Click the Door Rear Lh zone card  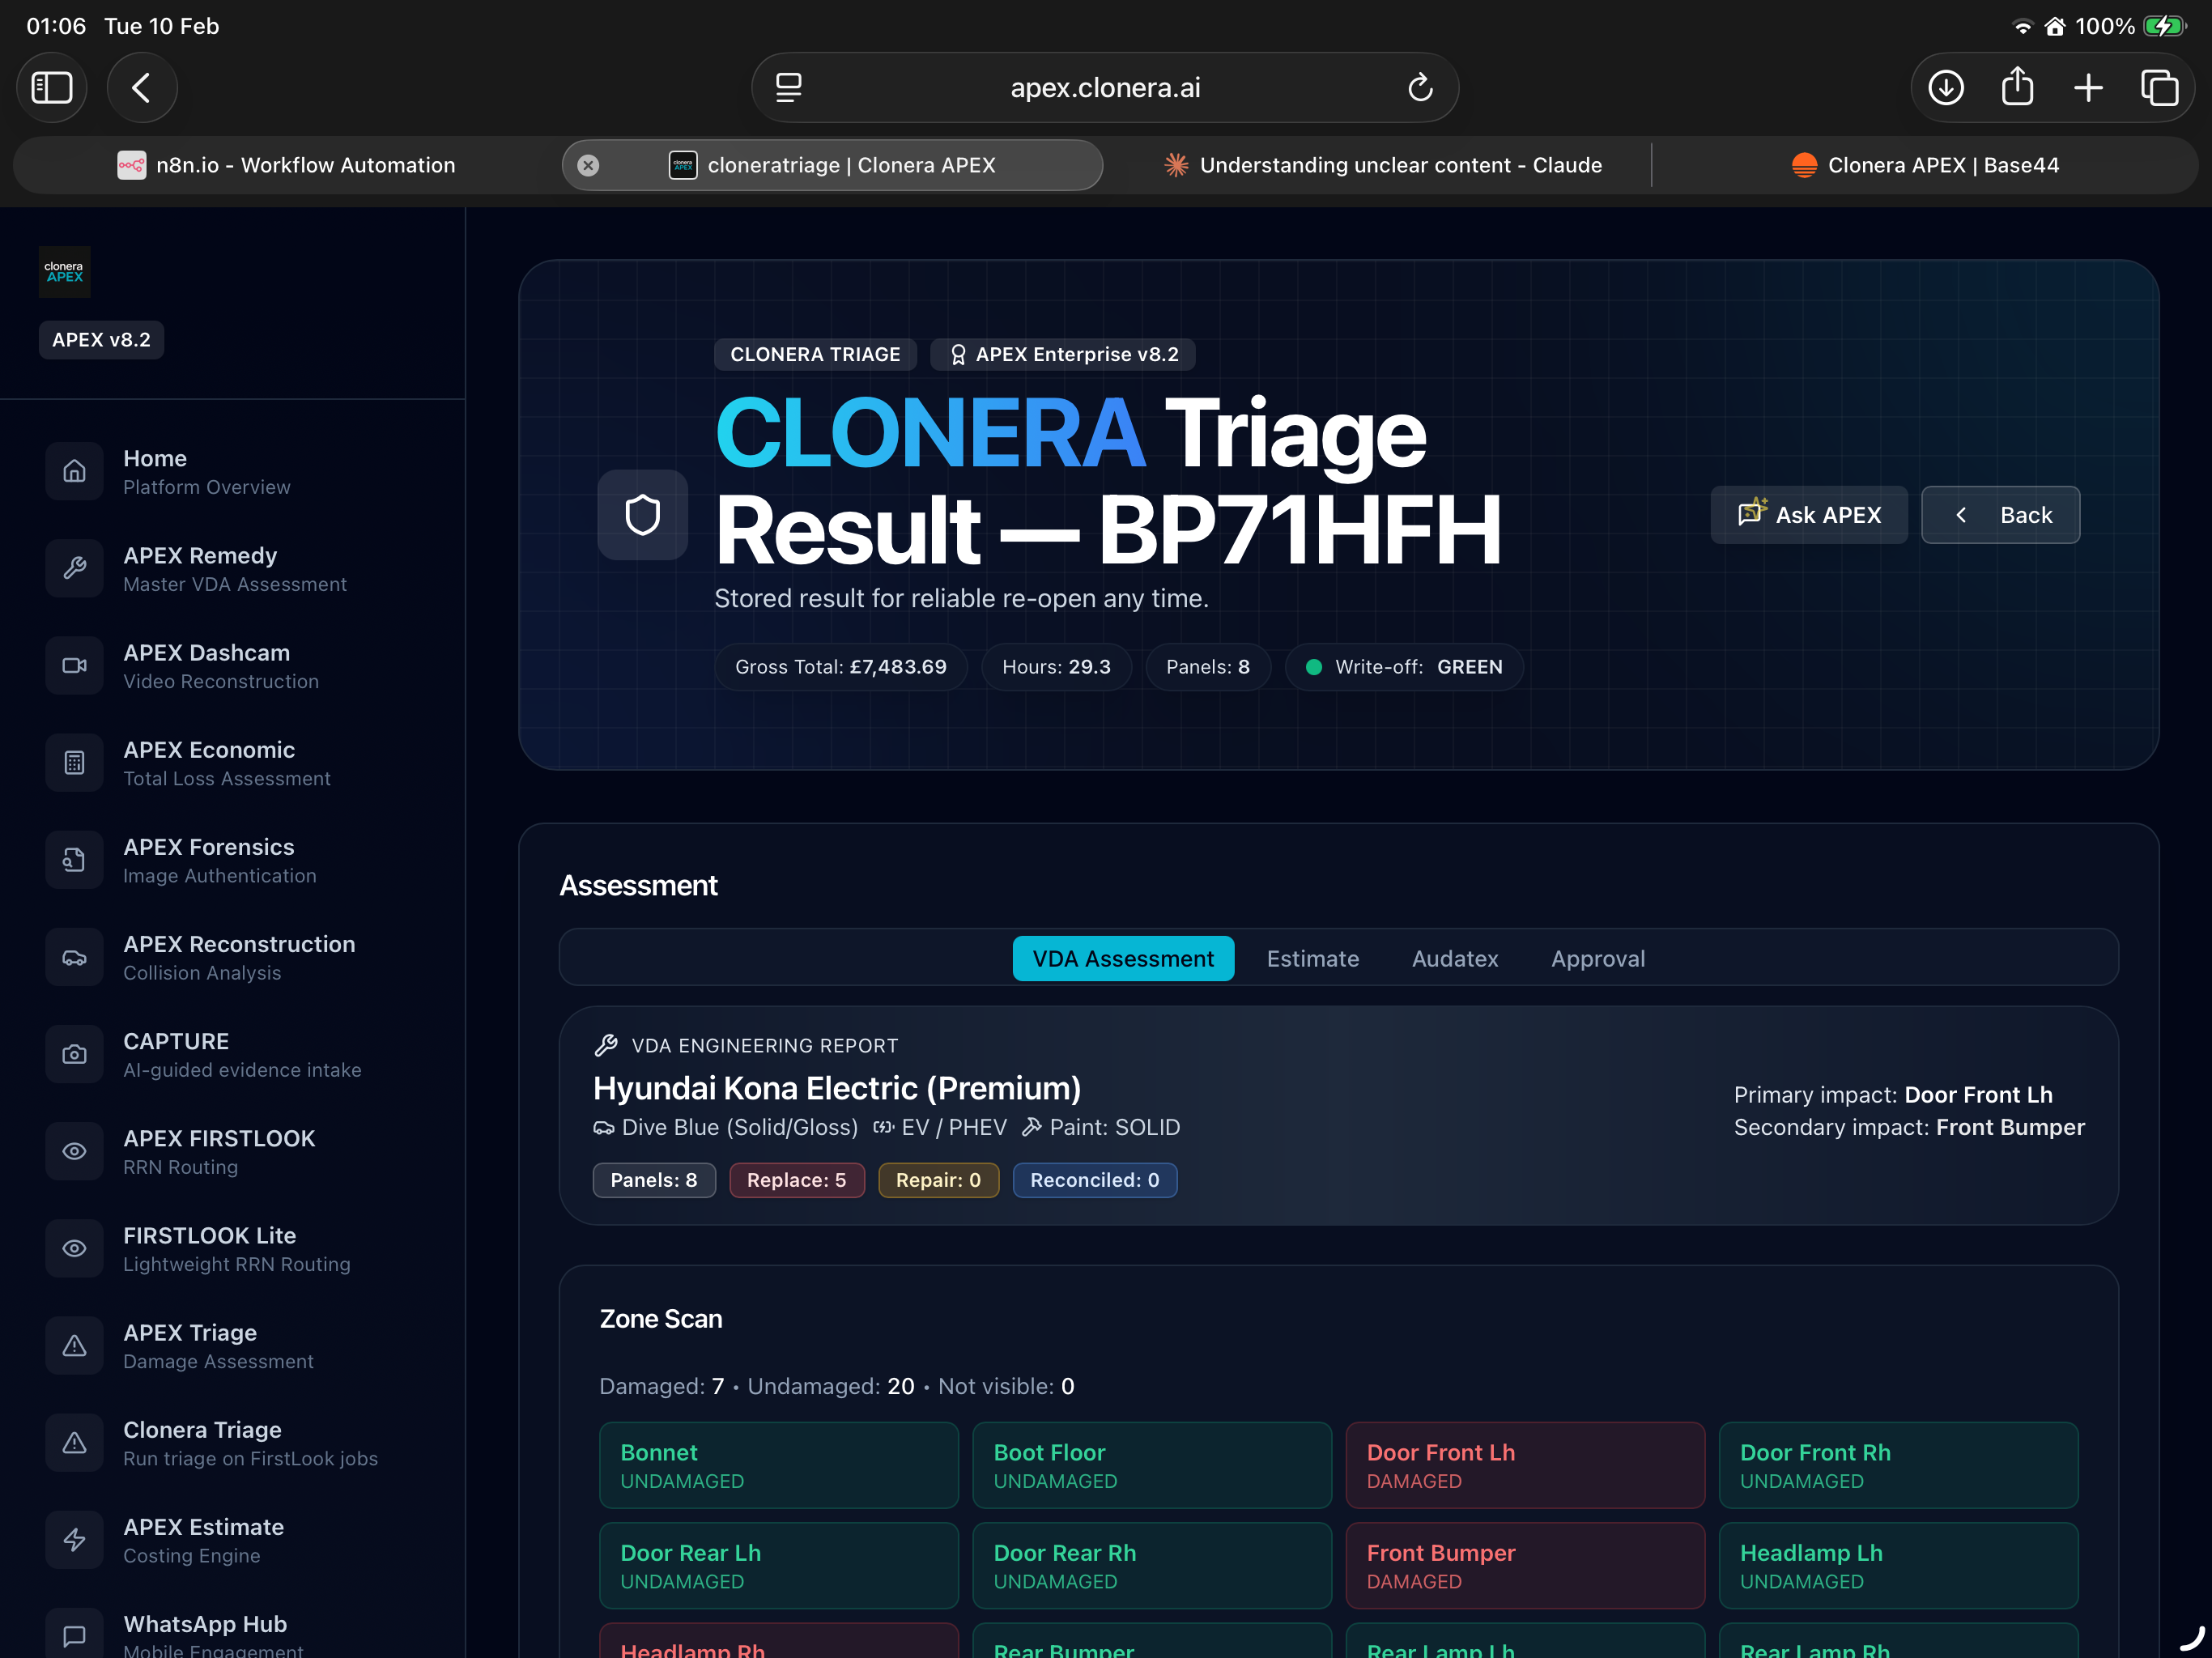tap(779, 1565)
